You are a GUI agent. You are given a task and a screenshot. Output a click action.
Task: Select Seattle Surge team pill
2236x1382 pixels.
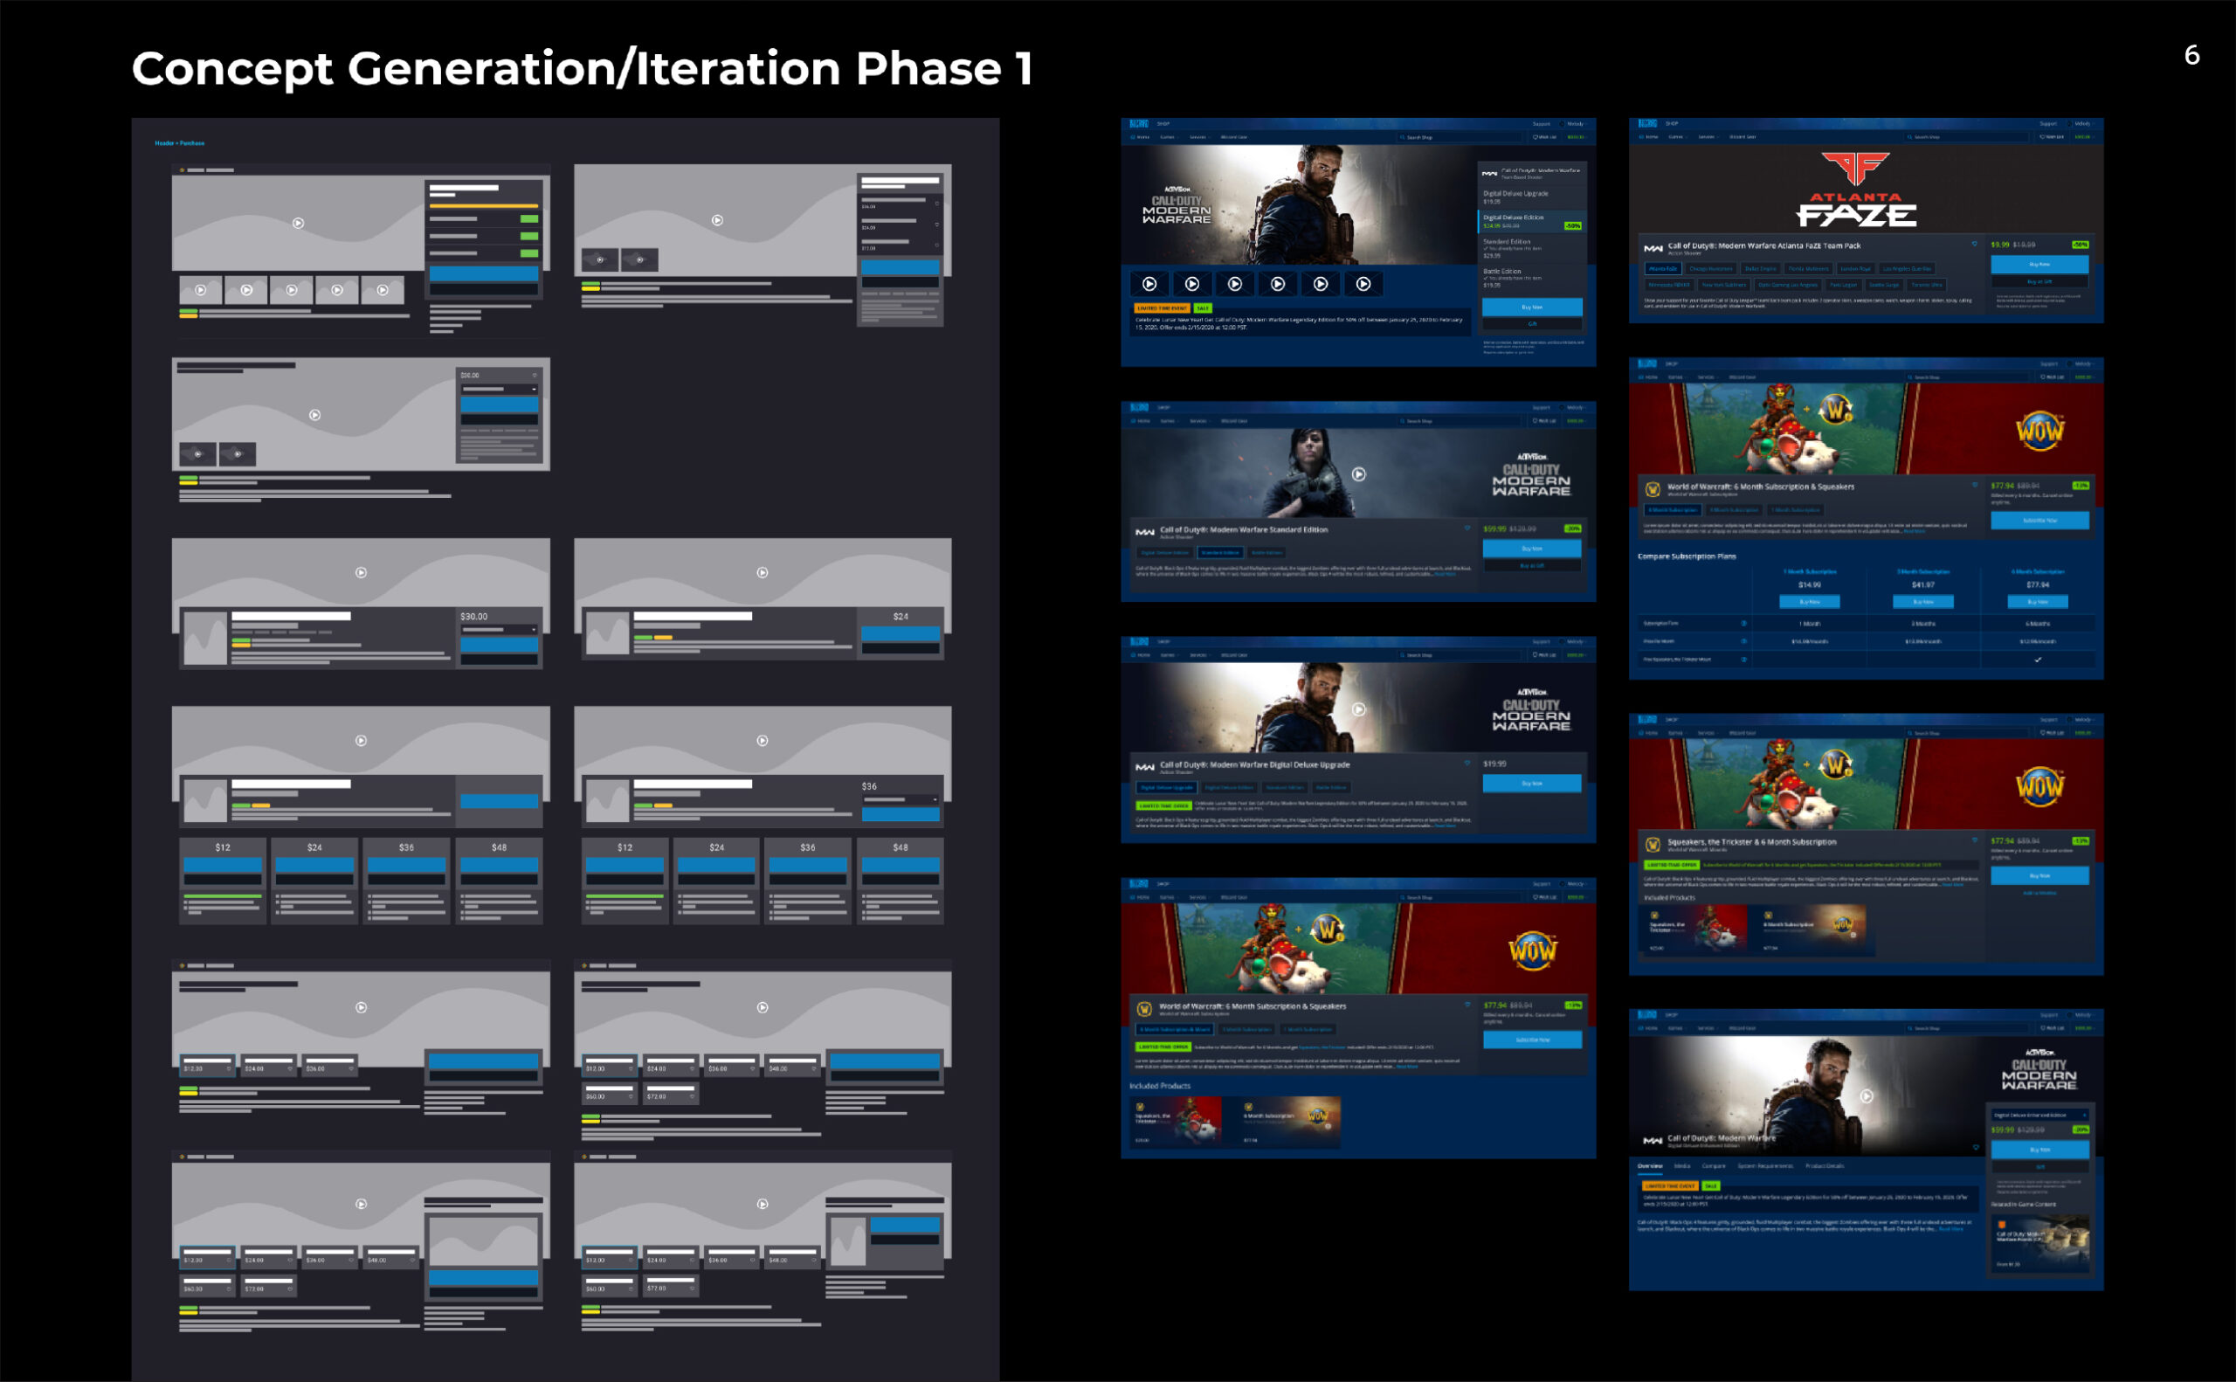click(x=1884, y=285)
